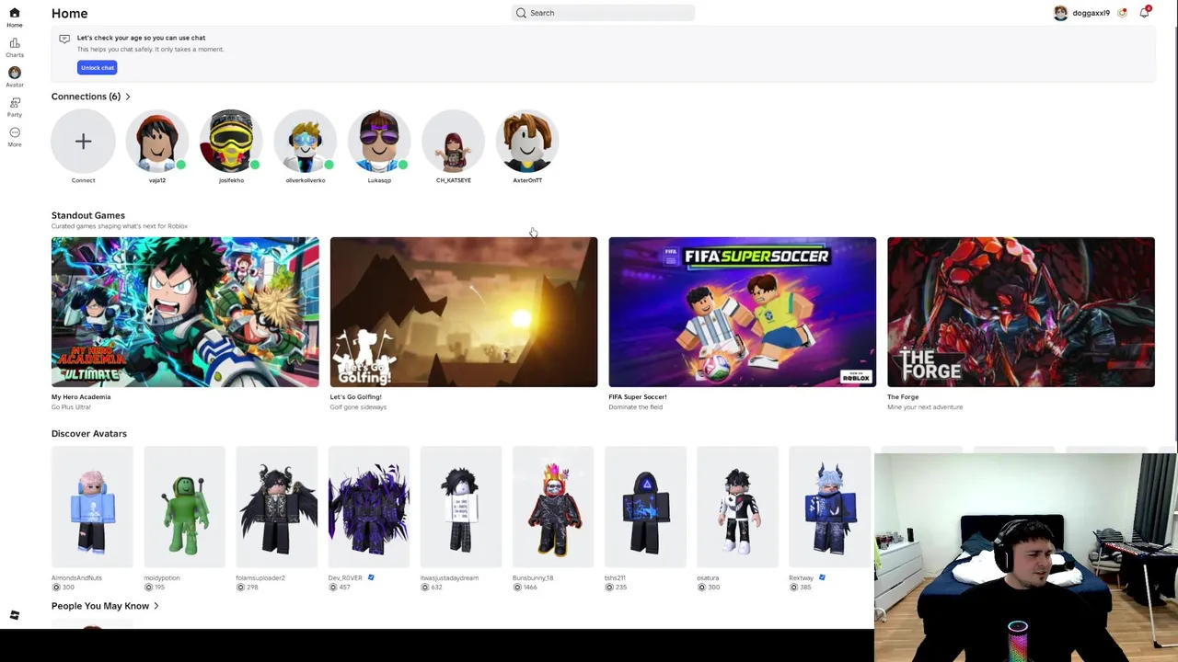This screenshot has height=662, width=1178.
Task: Click the magnifier icon in the search box
Action: [521, 13]
